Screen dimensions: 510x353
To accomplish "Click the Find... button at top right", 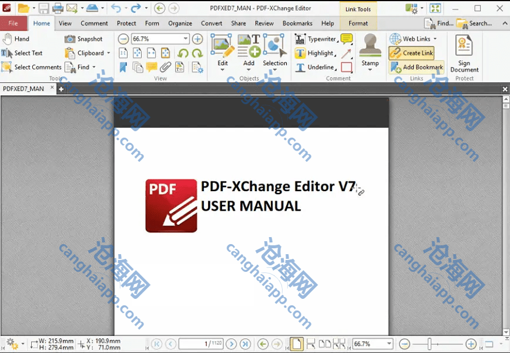I will [x=438, y=23].
